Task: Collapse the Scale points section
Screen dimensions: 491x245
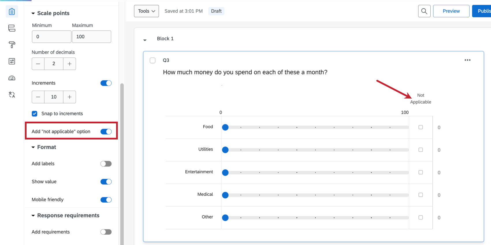Action: (x=33, y=13)
